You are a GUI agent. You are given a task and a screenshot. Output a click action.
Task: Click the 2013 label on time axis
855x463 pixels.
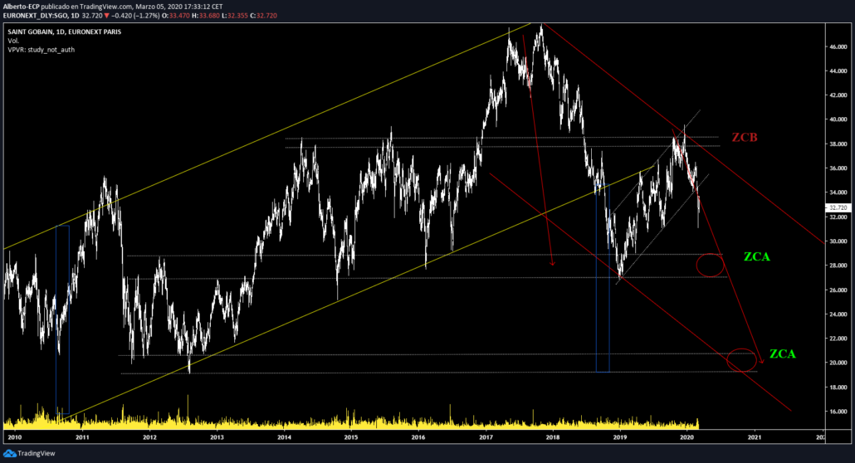[217, 436]
